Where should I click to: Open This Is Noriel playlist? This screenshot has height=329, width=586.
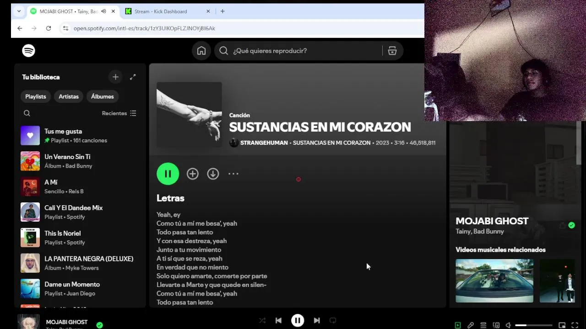[80, 238]
